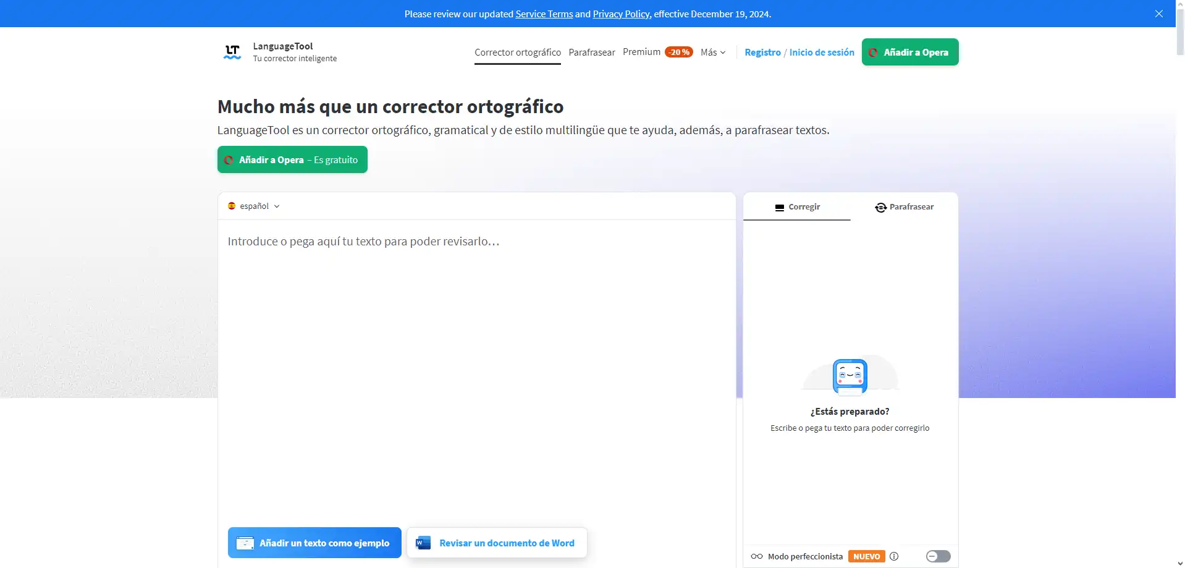Click the ¿Estás preparado? heading
Screen dimensions: 1185x568
coord(850,411)
